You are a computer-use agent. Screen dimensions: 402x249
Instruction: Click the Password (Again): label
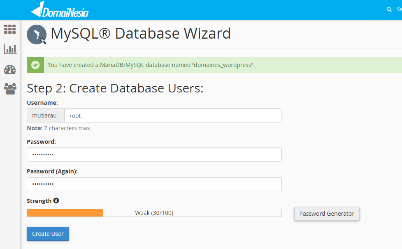tap(52, 171)
